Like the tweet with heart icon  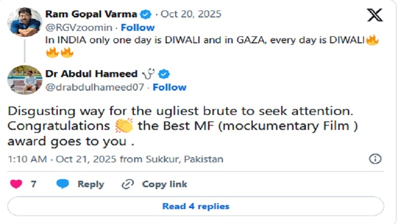[16, 184]
